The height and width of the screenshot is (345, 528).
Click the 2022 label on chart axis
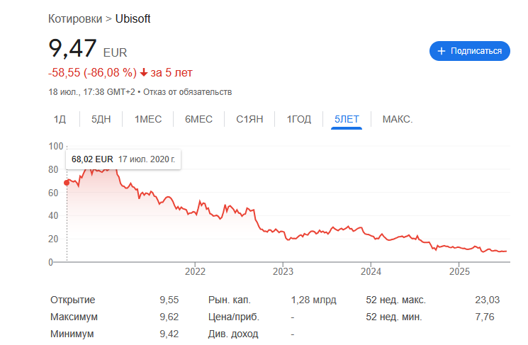point(195,271)
